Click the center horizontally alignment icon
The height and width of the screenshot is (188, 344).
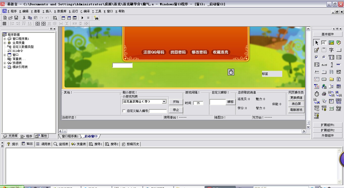[x=38, y=23]
